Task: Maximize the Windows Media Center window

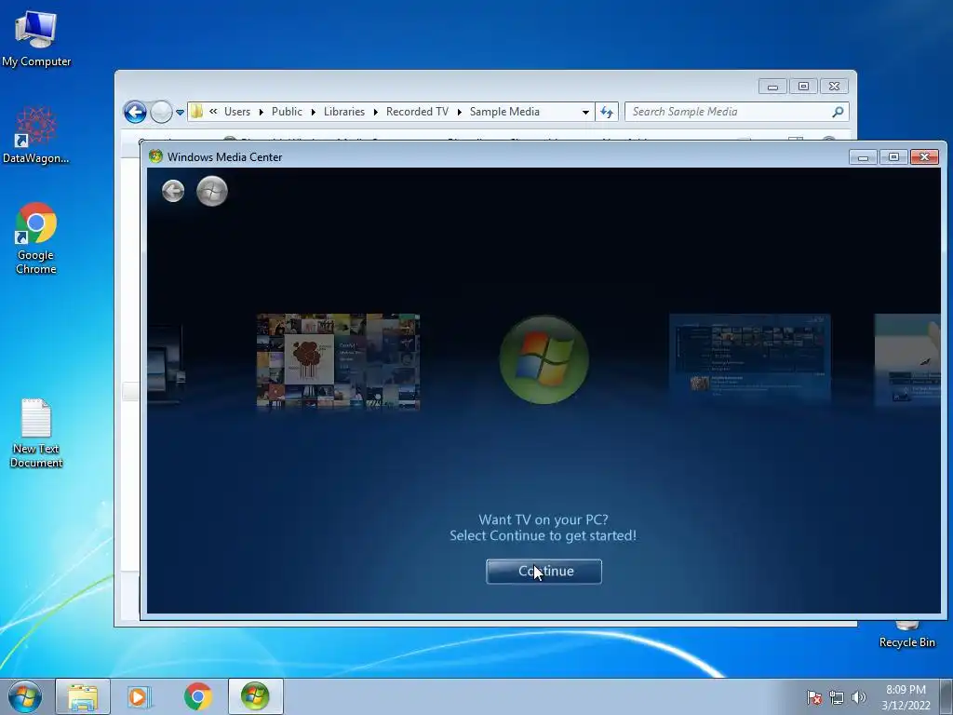Action: pyautogui.click(x=893, y=157)
